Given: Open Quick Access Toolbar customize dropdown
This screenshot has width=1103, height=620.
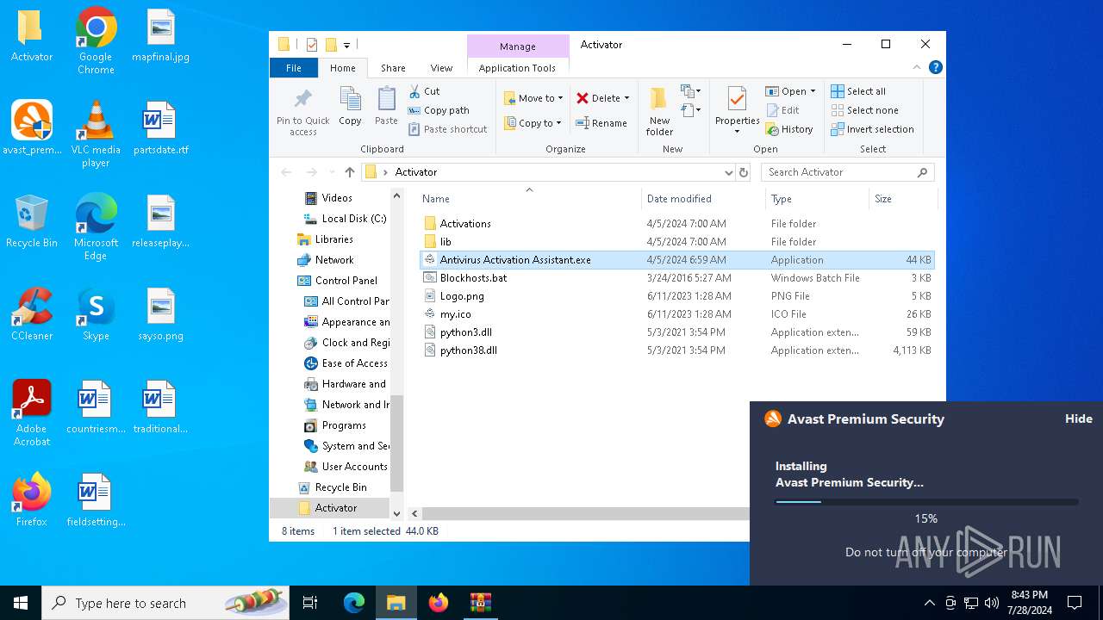Looking at the screenshot, I should [x=346, y=45].
